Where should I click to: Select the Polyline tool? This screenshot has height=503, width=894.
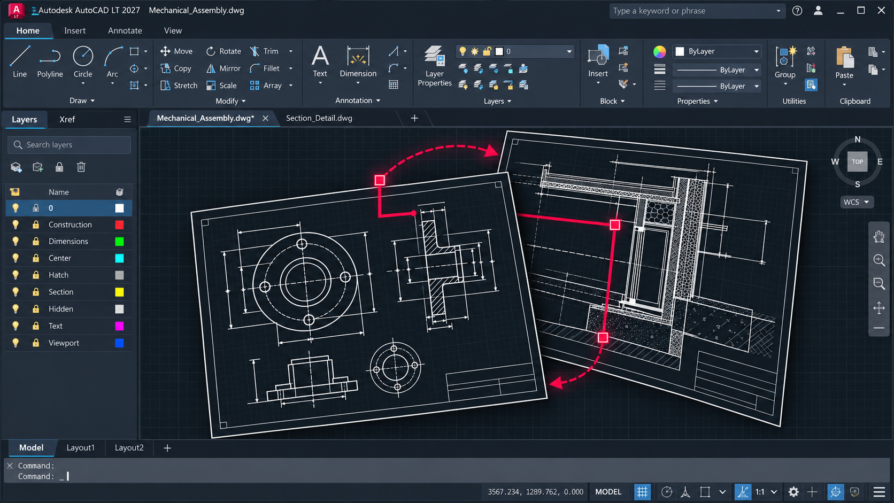pyautogui.click(x=50, y=62)
